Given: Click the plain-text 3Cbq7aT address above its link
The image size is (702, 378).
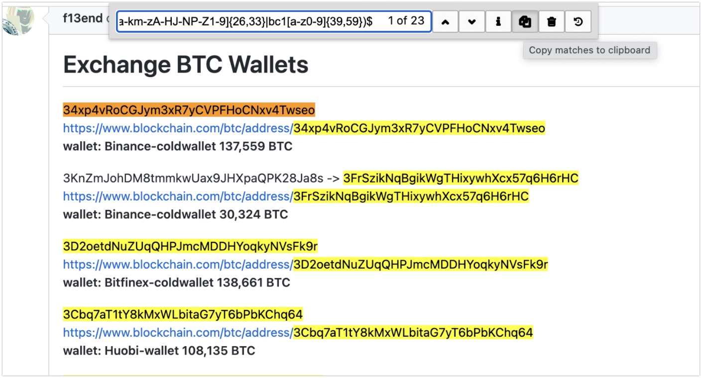Looking at the screenshot, I should pyautogui.click(x=183, y=314).
